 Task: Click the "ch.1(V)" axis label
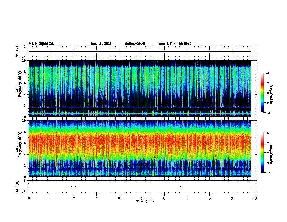click(17, 52)
